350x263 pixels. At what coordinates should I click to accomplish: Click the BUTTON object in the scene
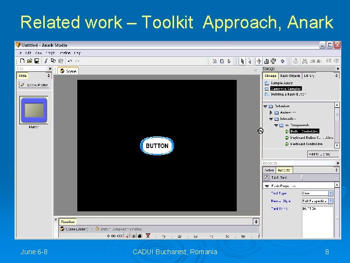(157, 146)
